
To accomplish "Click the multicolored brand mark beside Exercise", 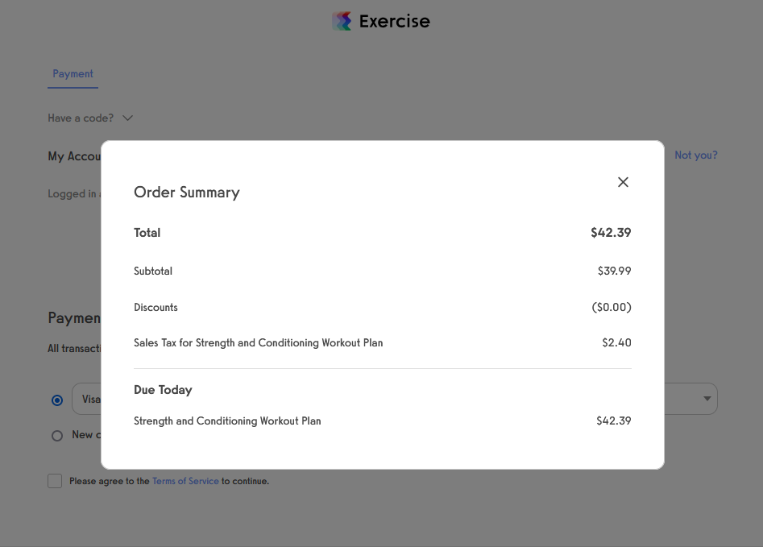I will (342, 21).
